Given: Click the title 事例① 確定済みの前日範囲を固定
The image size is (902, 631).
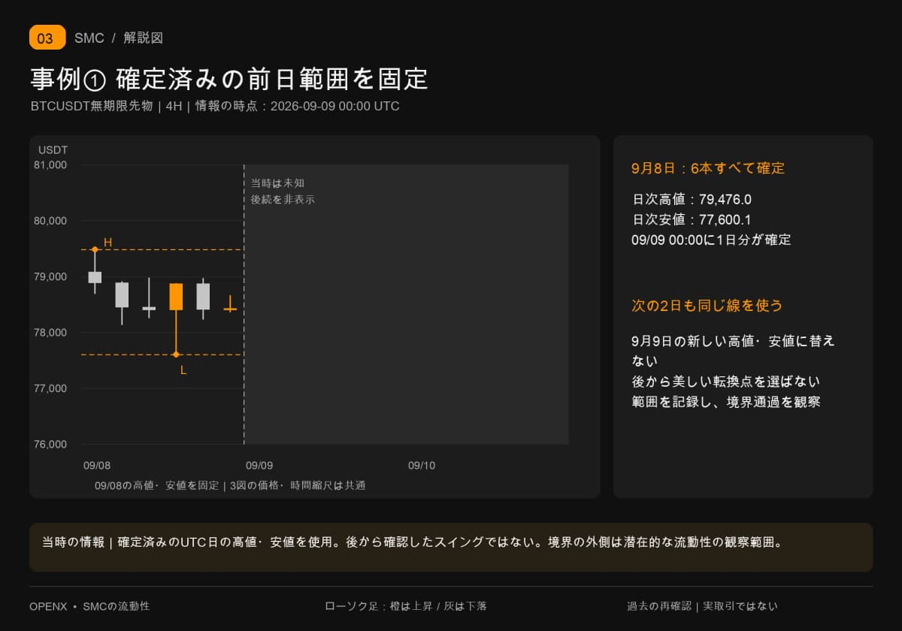Looking at the screenshot, I should pos(229,78).
